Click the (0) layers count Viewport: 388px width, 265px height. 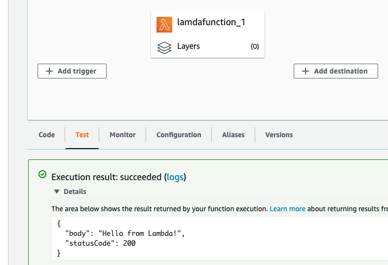pos(255,47)
